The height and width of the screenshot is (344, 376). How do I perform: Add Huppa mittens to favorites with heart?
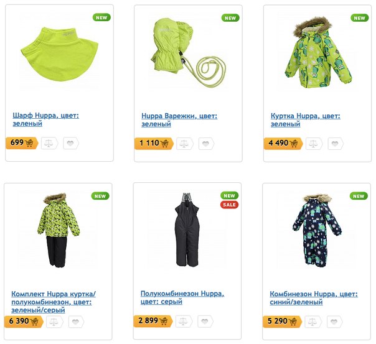coord(206,144)
